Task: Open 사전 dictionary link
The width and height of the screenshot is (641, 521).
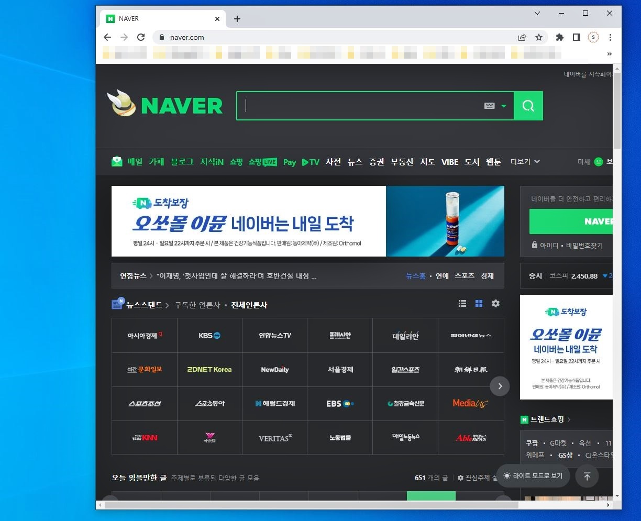Action: [333, 162]
